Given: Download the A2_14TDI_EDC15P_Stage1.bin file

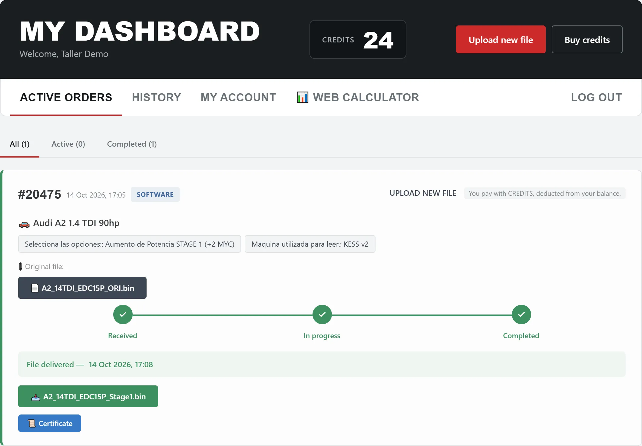Looking at the screenshot, I should [x=88, y=396].
